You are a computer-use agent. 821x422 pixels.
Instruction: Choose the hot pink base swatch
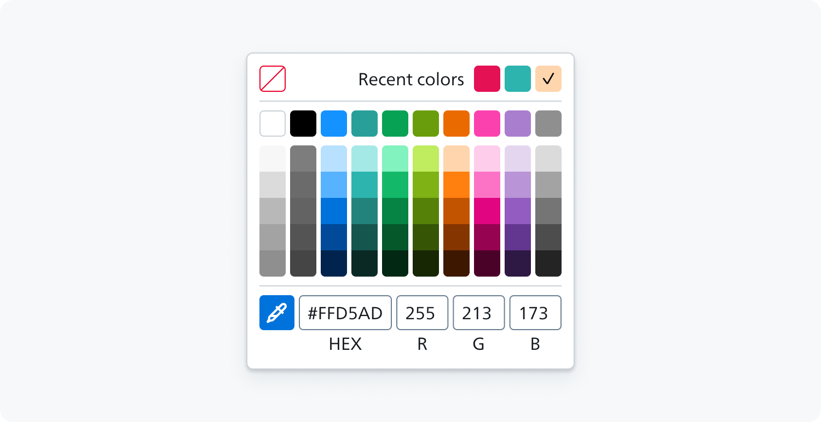coord(487,124)
